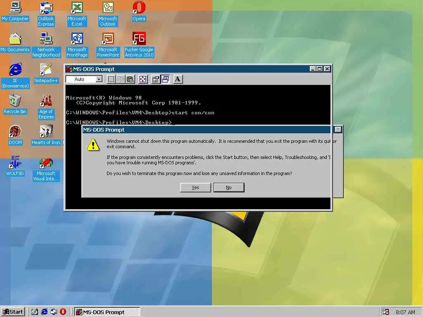Screen dimensions: 423x317
Task: Select Age of Empires desktop shortcut
Action: [x=46, y=107]
